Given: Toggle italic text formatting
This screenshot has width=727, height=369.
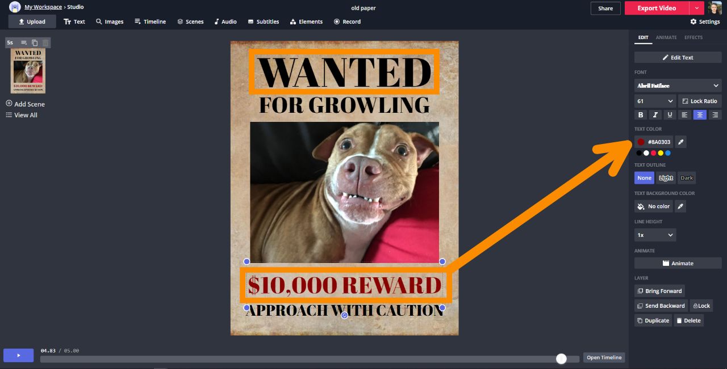Looking at the screenshot, I should 655,114.
